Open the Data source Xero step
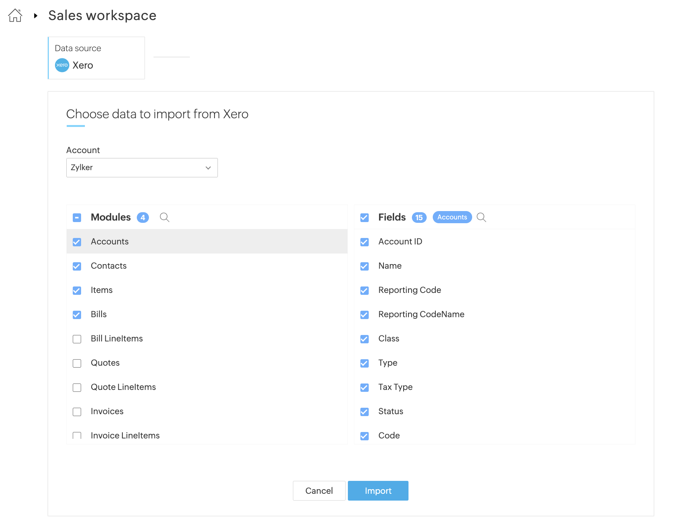The image size is (673, 529). [96, 58]
